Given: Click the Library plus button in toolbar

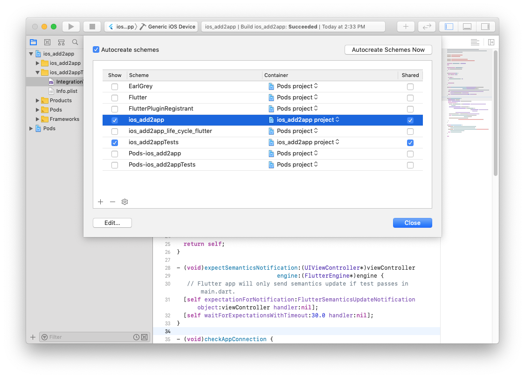Looking at the screenshot, I should point(406,27).
